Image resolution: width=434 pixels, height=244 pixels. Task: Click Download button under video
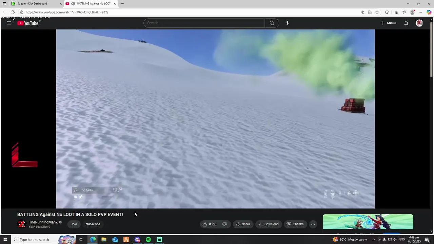point(269,224)
